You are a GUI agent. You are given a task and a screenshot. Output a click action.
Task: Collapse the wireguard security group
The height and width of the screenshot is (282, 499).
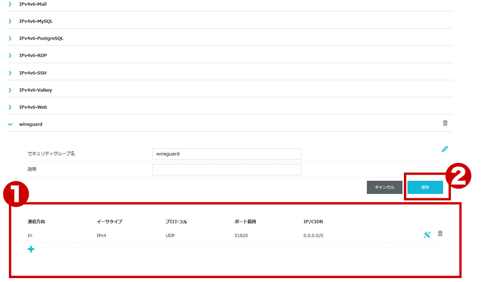pos(10,124)
